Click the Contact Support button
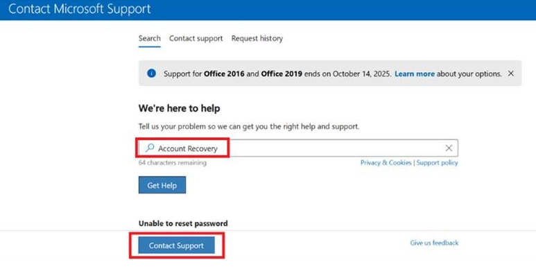 [x=176, y=245]
